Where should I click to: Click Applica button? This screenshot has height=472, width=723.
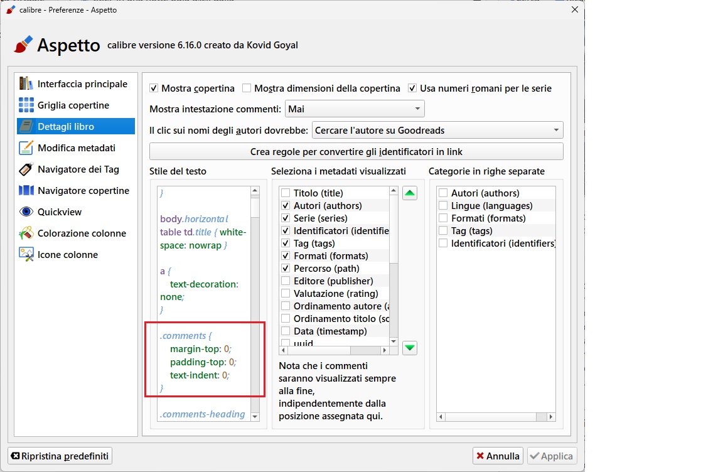click(552, 456)
